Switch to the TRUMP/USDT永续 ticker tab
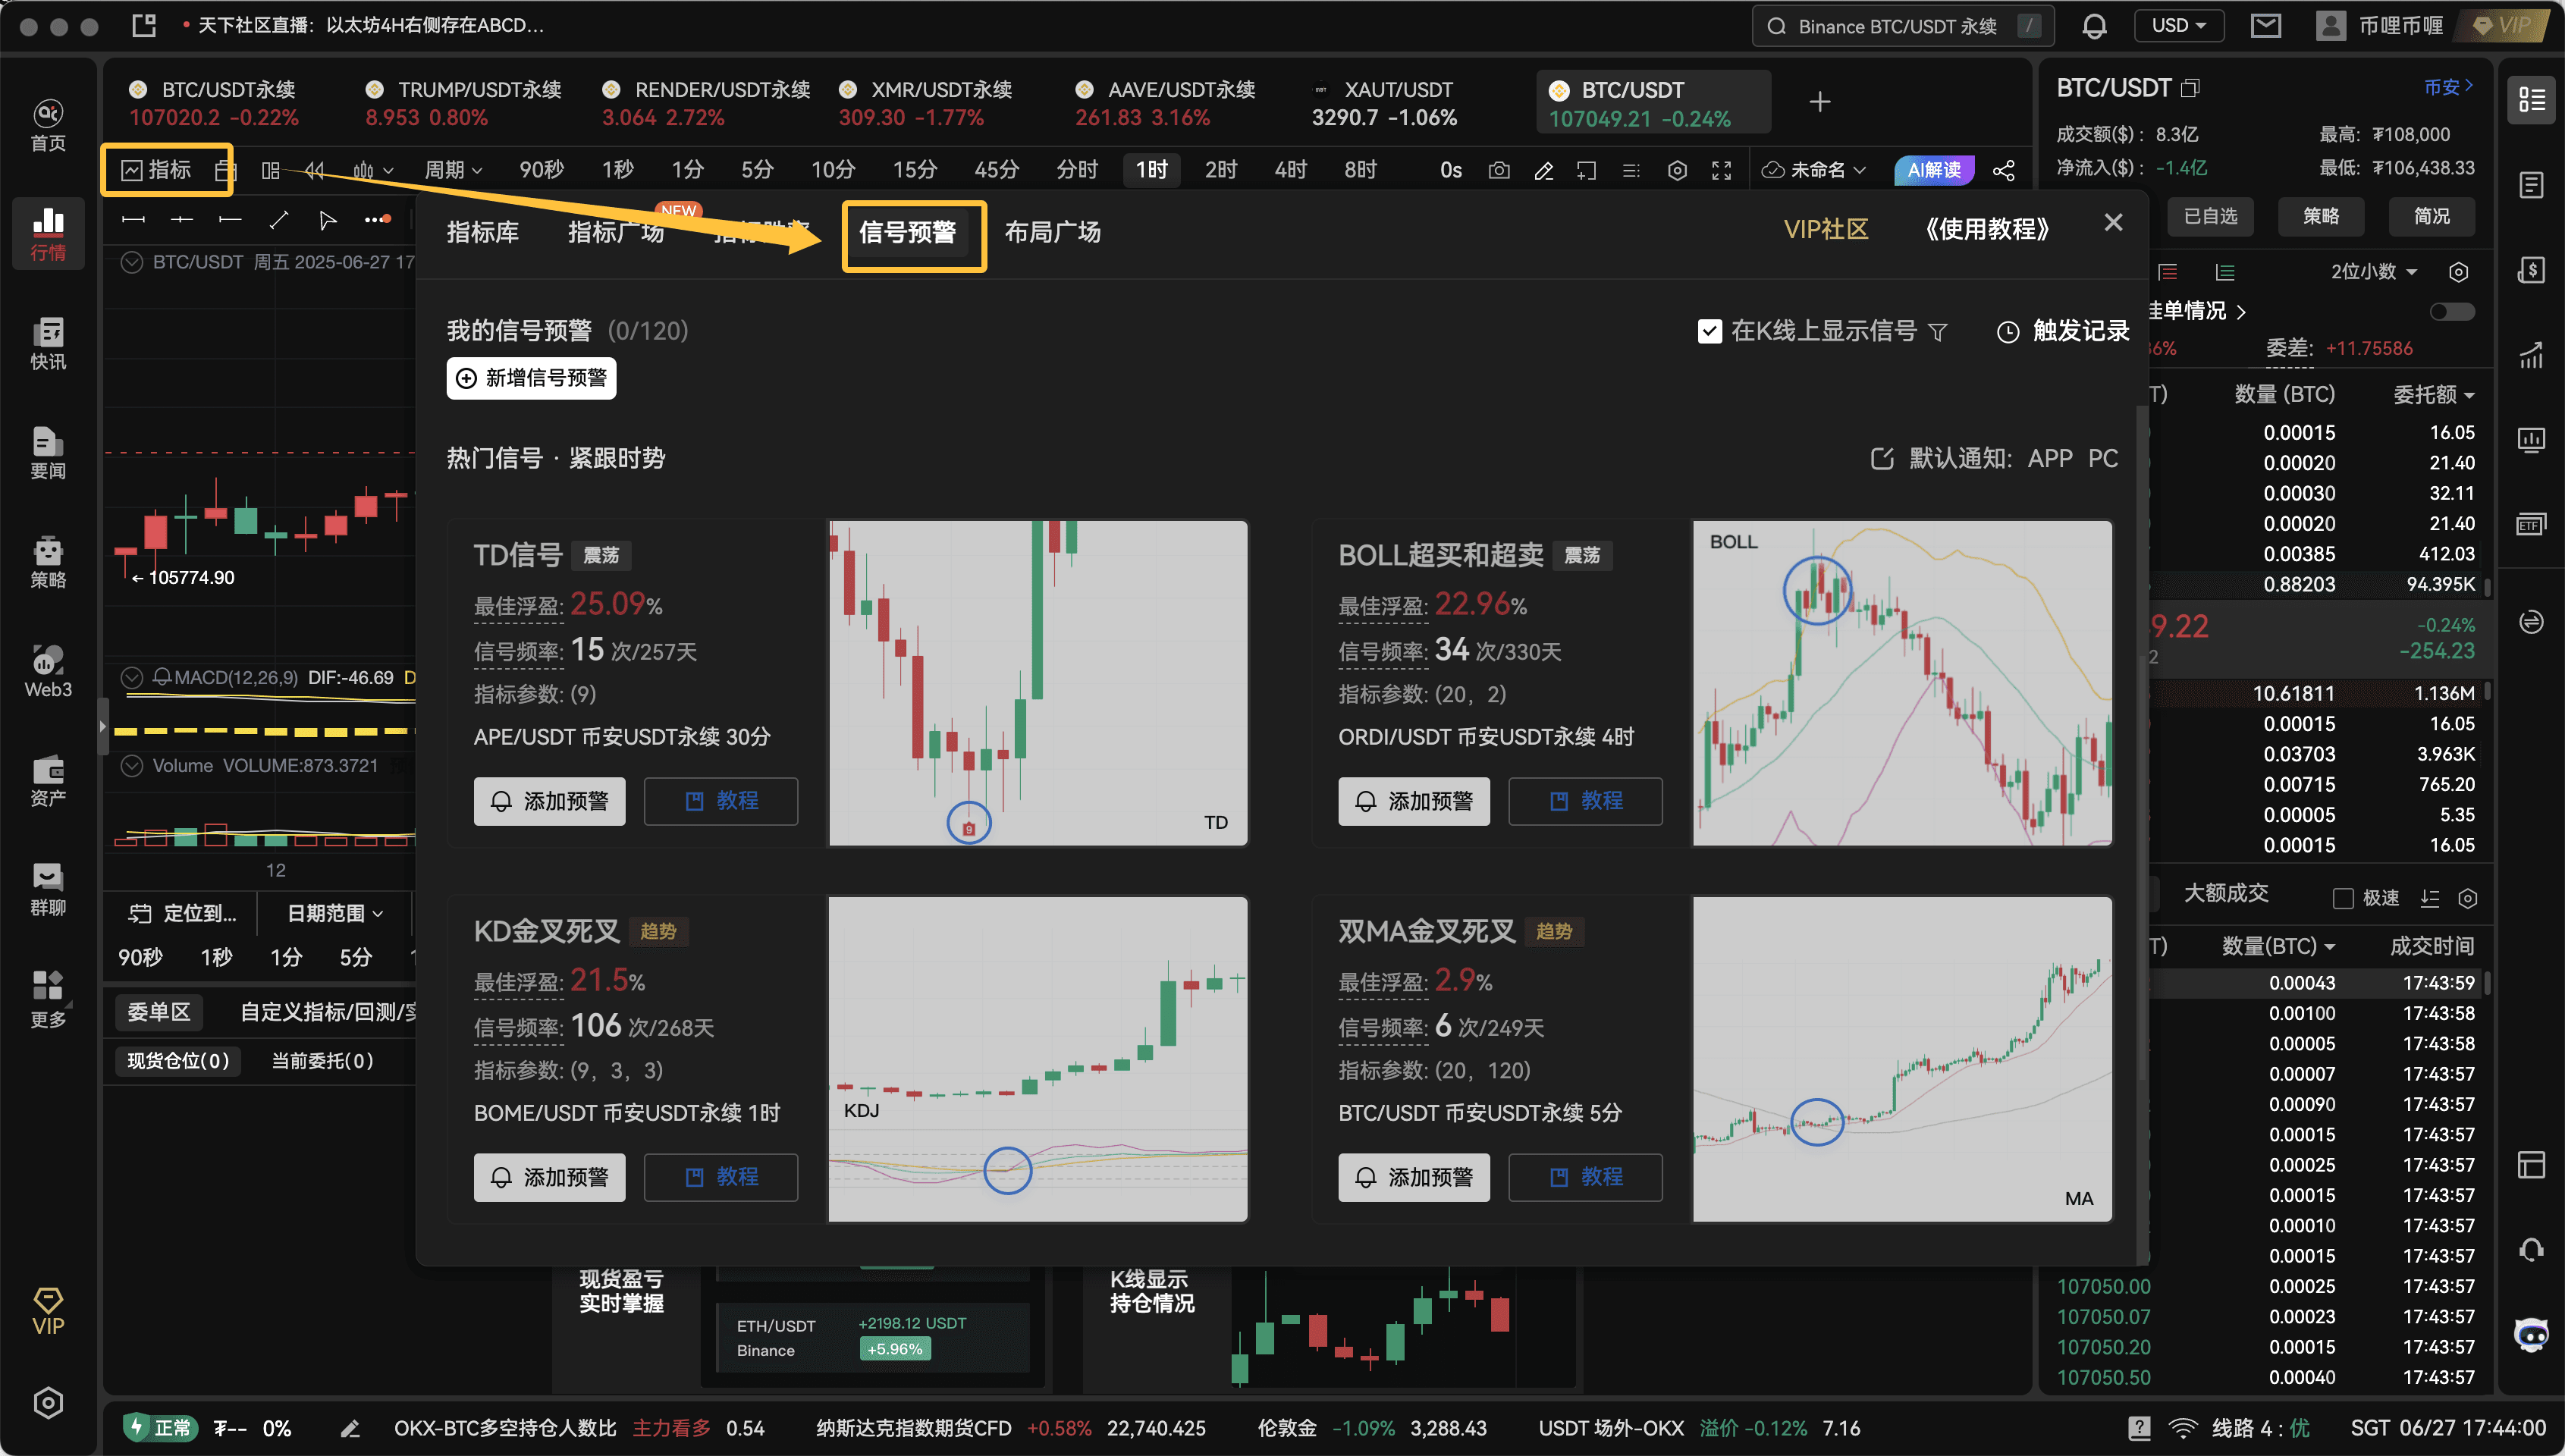Image resolution: width=2565 pixels, height=1456 pixels. (463, 103)
